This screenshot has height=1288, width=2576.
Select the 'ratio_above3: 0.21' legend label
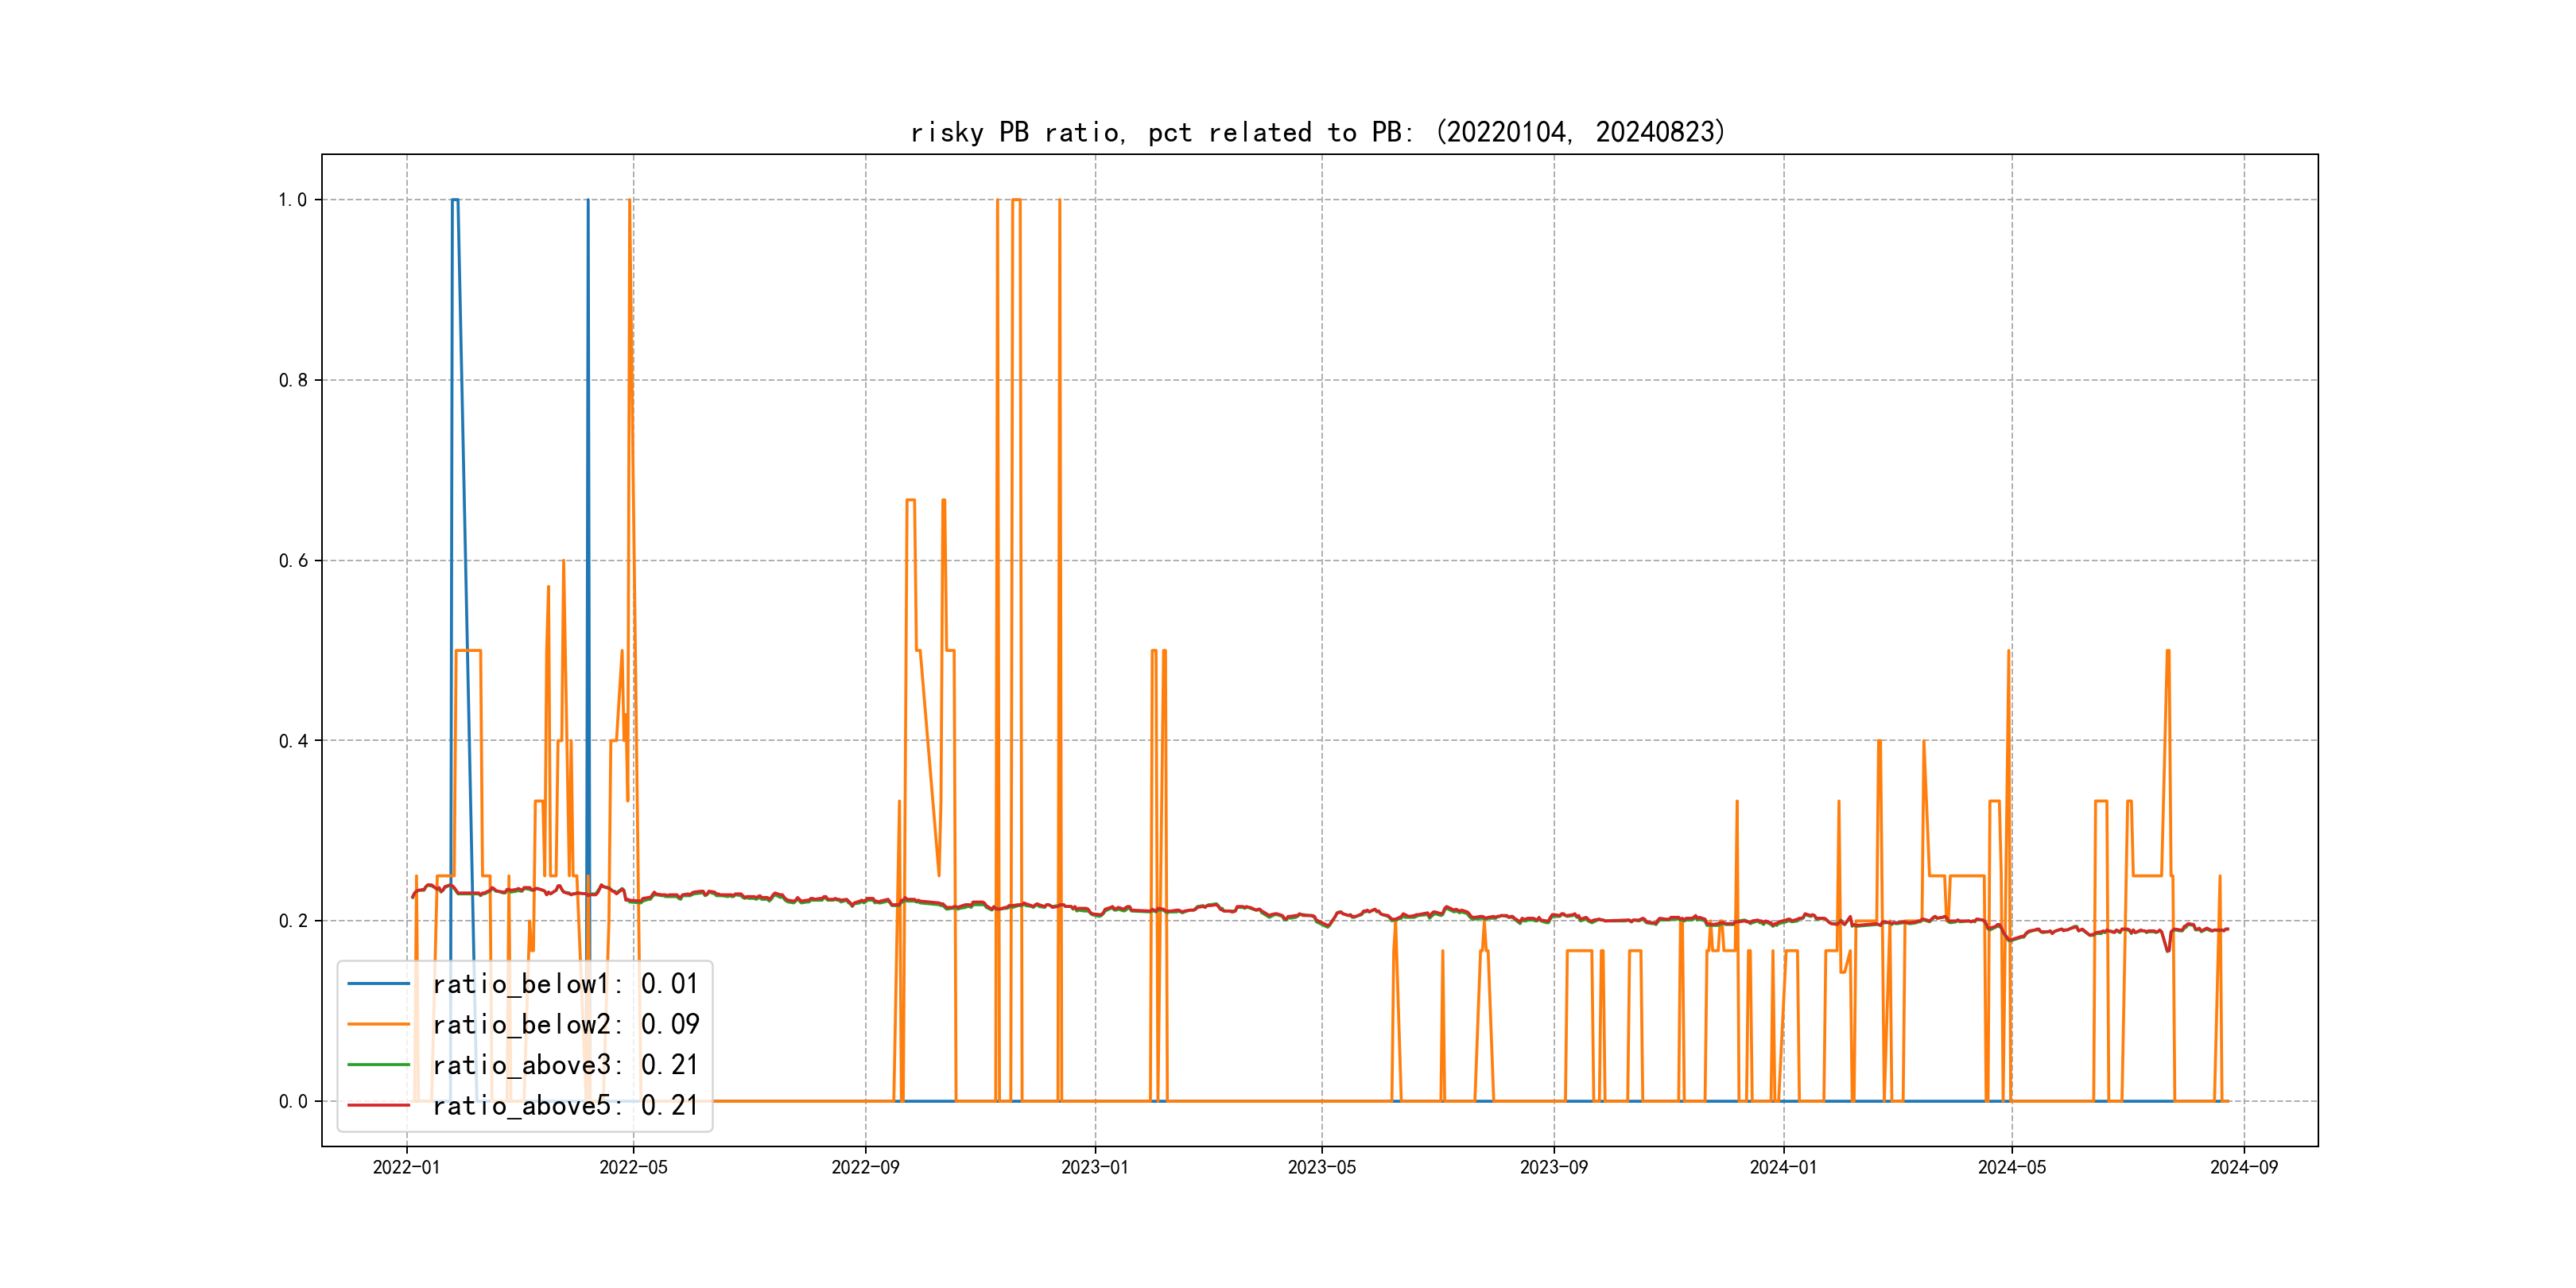click(x=565, y=1065)
